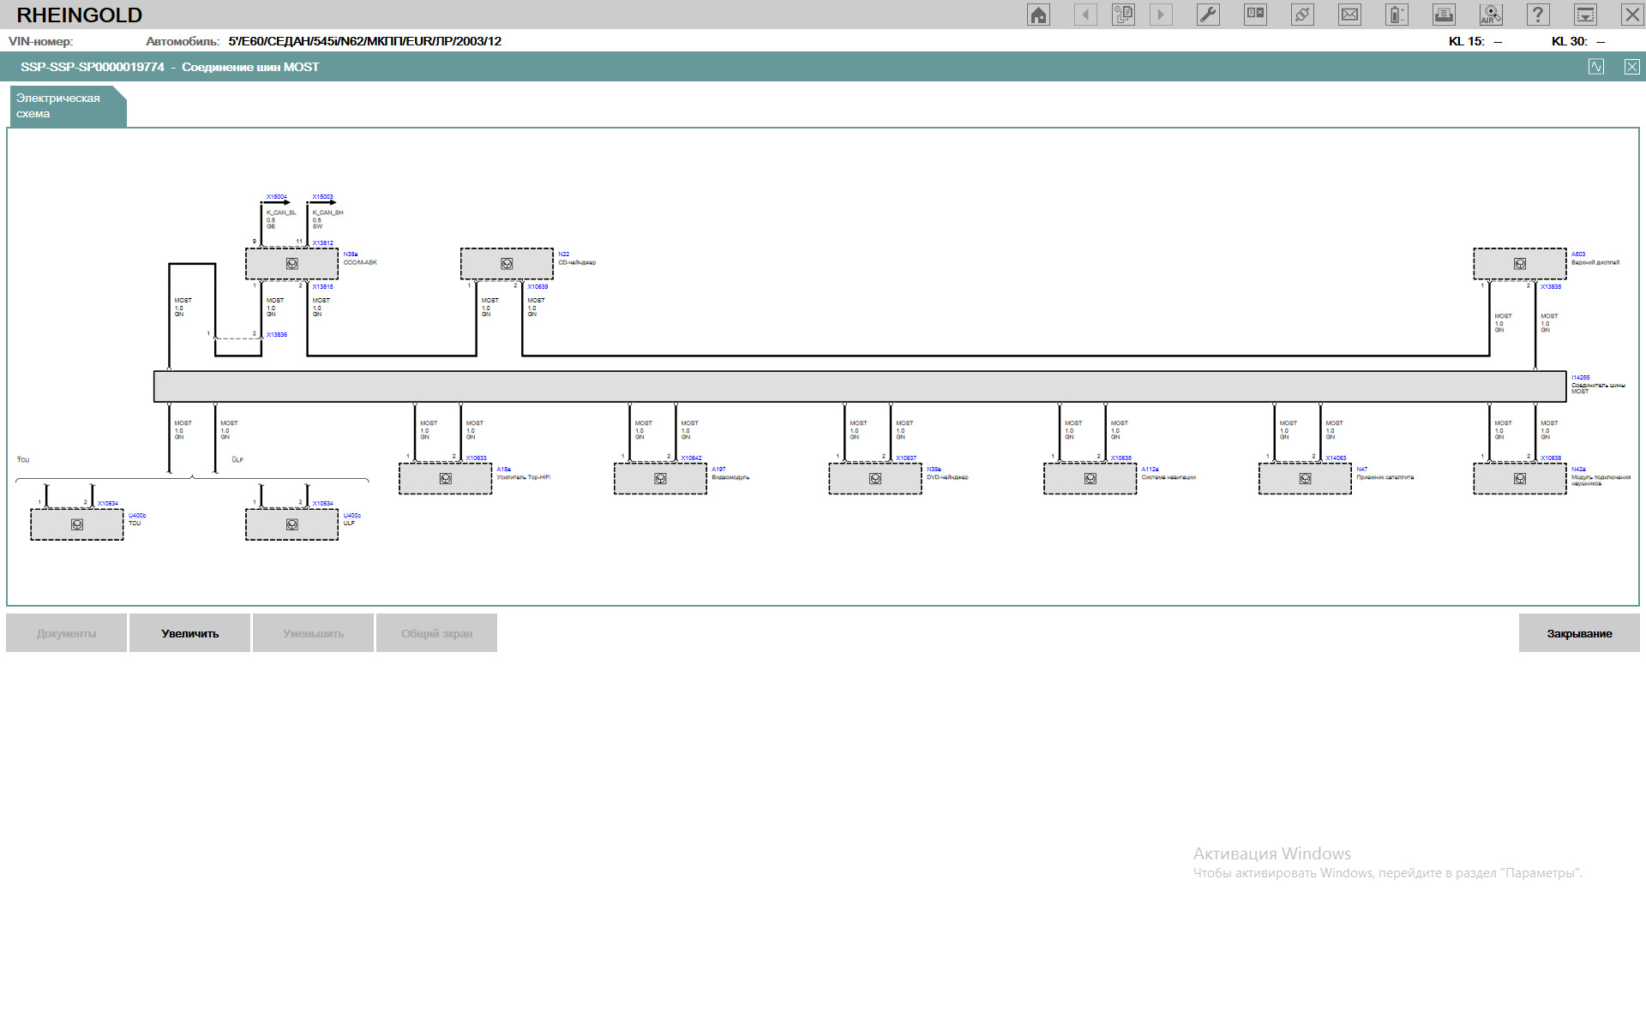Image resolution: width=1646 pixels, height=1029 pixels.
Task: Follow connector link X10633
Action: 476,458
